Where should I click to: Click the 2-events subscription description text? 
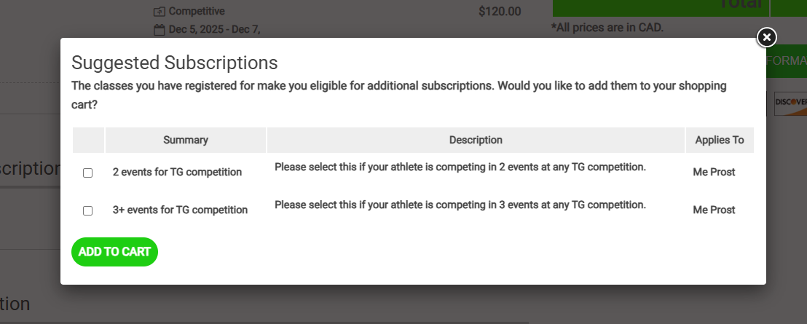pos(460,167)
